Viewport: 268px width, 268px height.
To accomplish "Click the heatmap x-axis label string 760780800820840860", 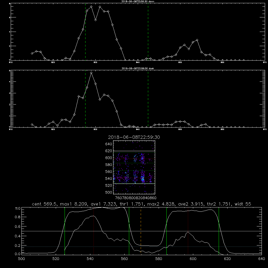I will coord(136,198).
